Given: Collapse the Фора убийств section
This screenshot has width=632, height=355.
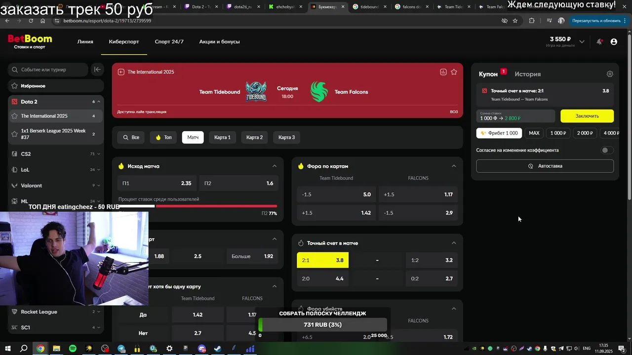Looking at the screenshot, I should pyautogui.click(x=454, y=309).
